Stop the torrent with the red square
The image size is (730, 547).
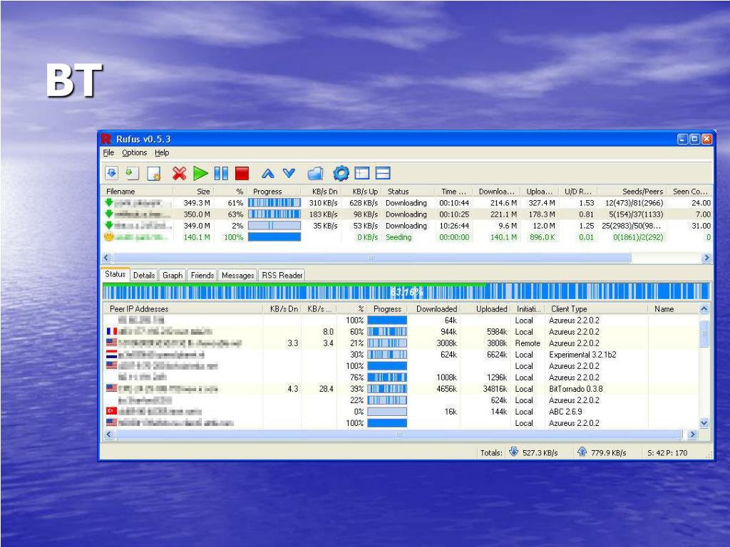[242, 173]
